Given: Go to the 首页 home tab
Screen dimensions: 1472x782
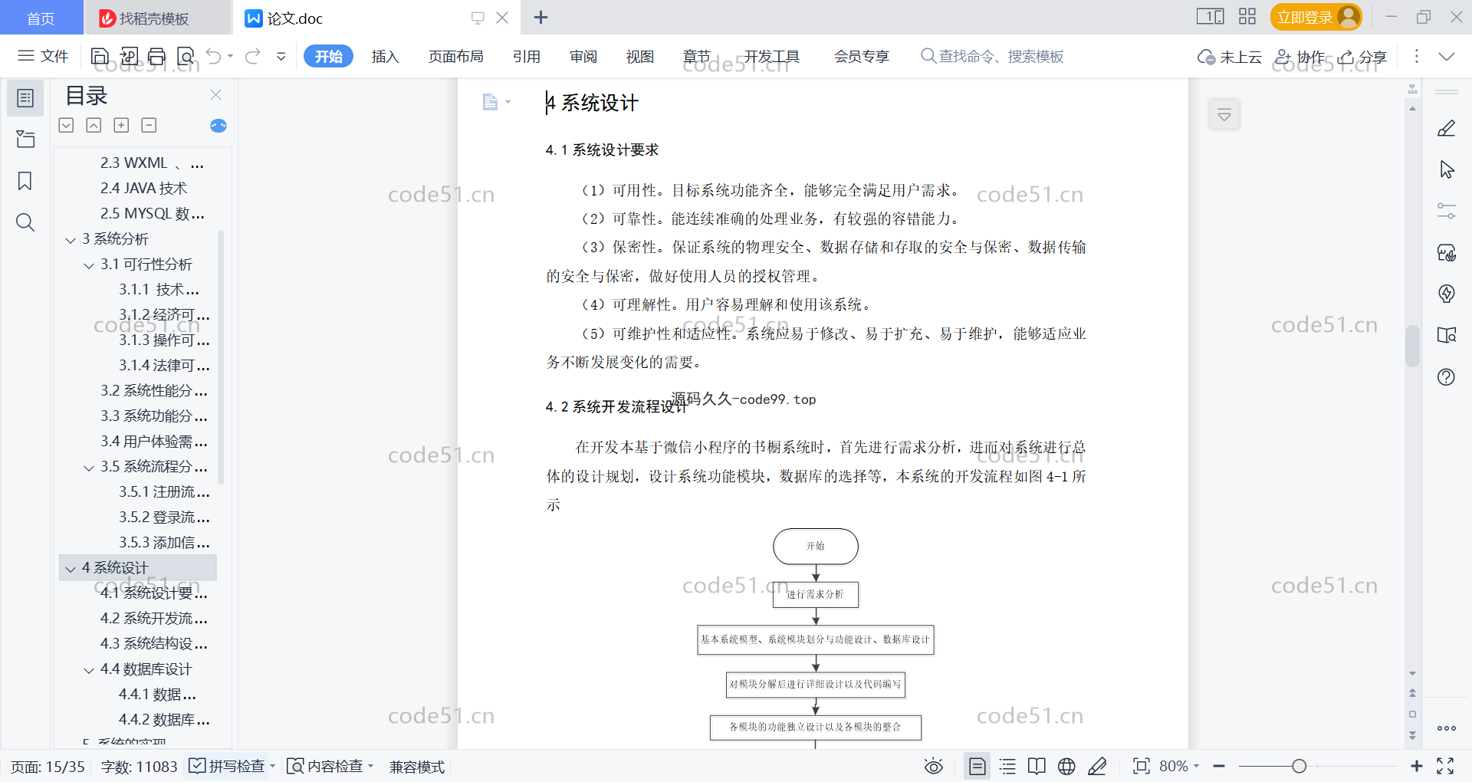Looking at the screenshot, I should coord(41,18).
